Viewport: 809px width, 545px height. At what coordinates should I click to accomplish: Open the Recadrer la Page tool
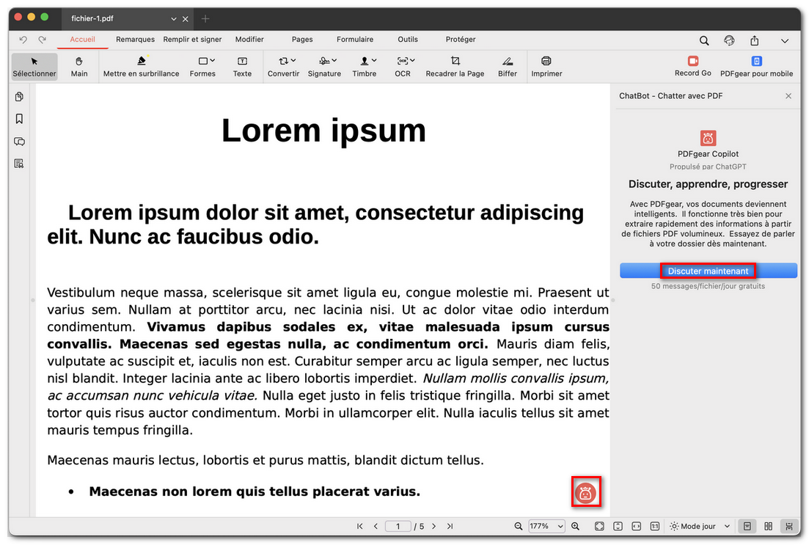tap(455, 66)
